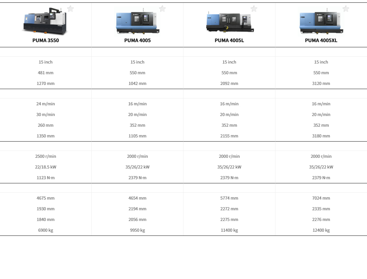Pick the 1840 mm cell

(x=46, y=220)
